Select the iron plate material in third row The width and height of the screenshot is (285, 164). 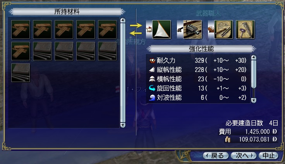(x=21, y=73)
